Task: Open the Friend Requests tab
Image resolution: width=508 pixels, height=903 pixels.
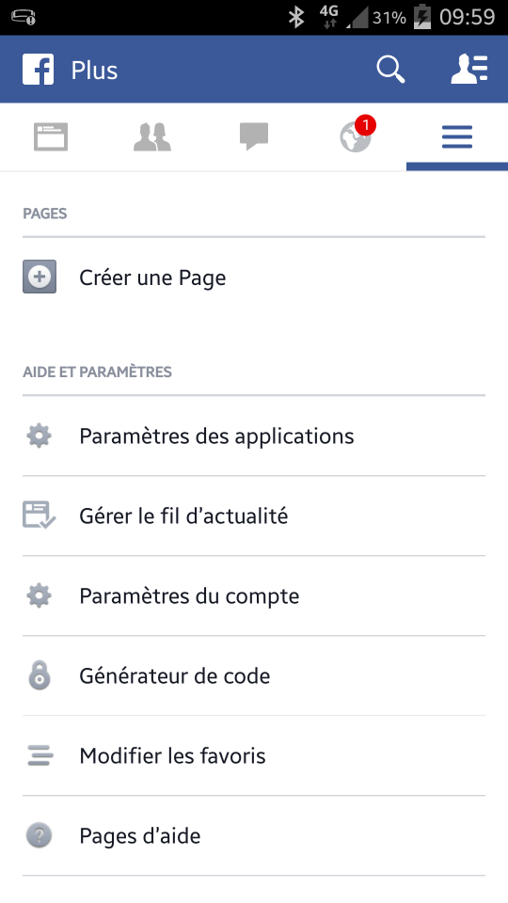Action: pos(152,137)
